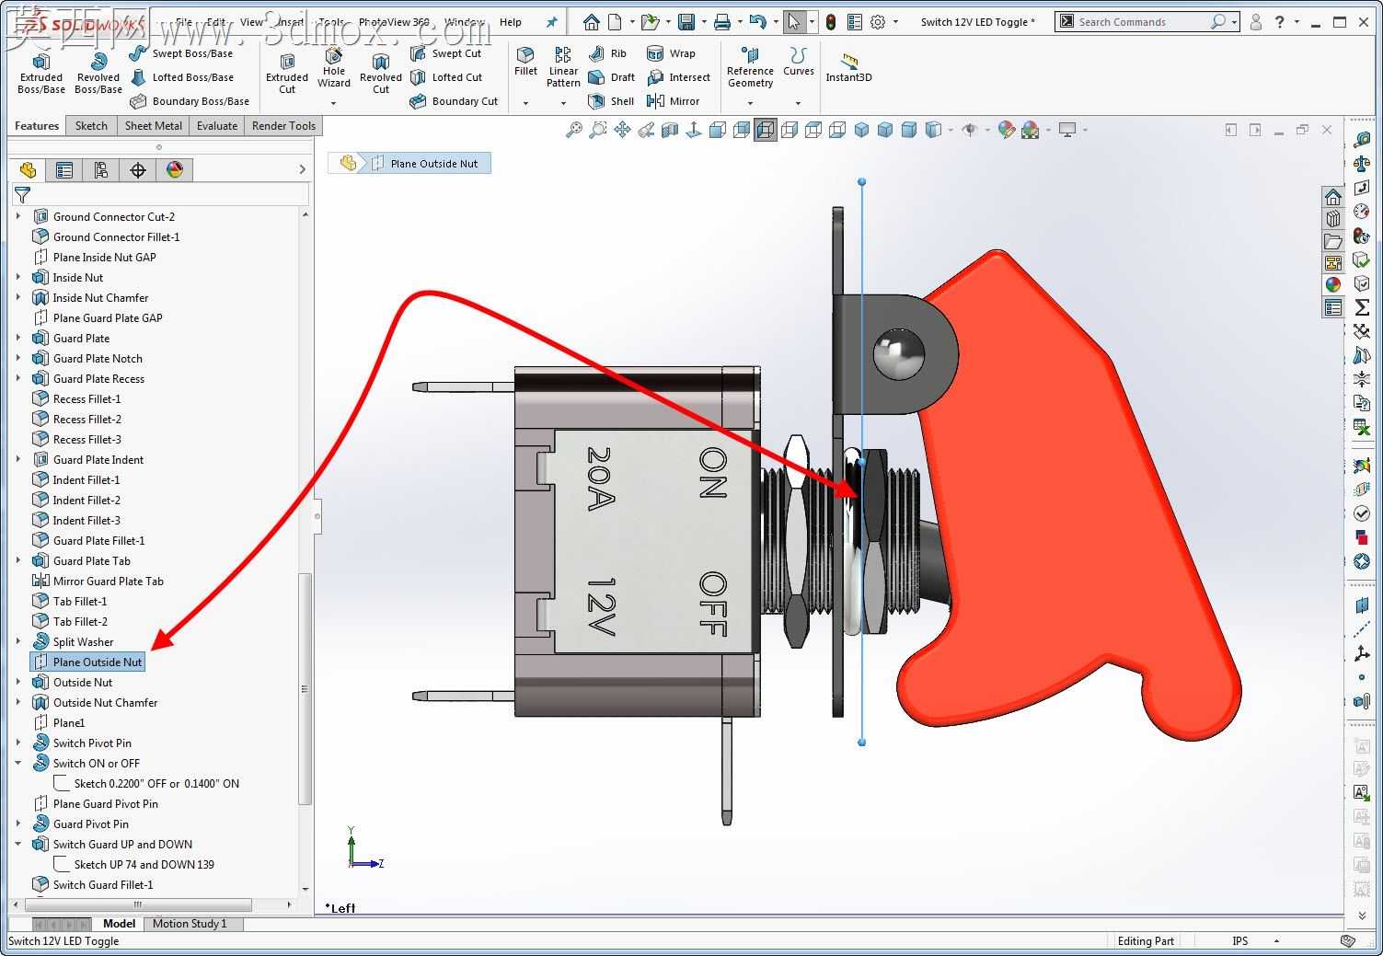Select Plane Guard Pivot Pin item
The image size is (1383, 956).
[x=96, y=803]
